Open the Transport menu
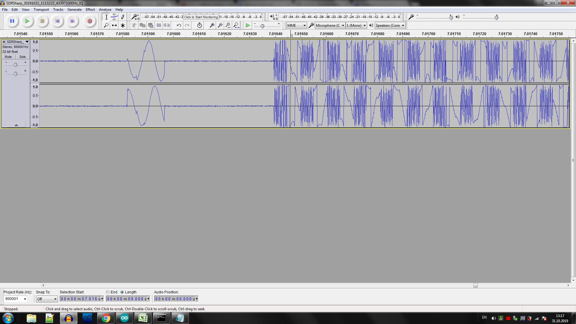The width and height of the screenshot is (576, 324). [41, 10]
